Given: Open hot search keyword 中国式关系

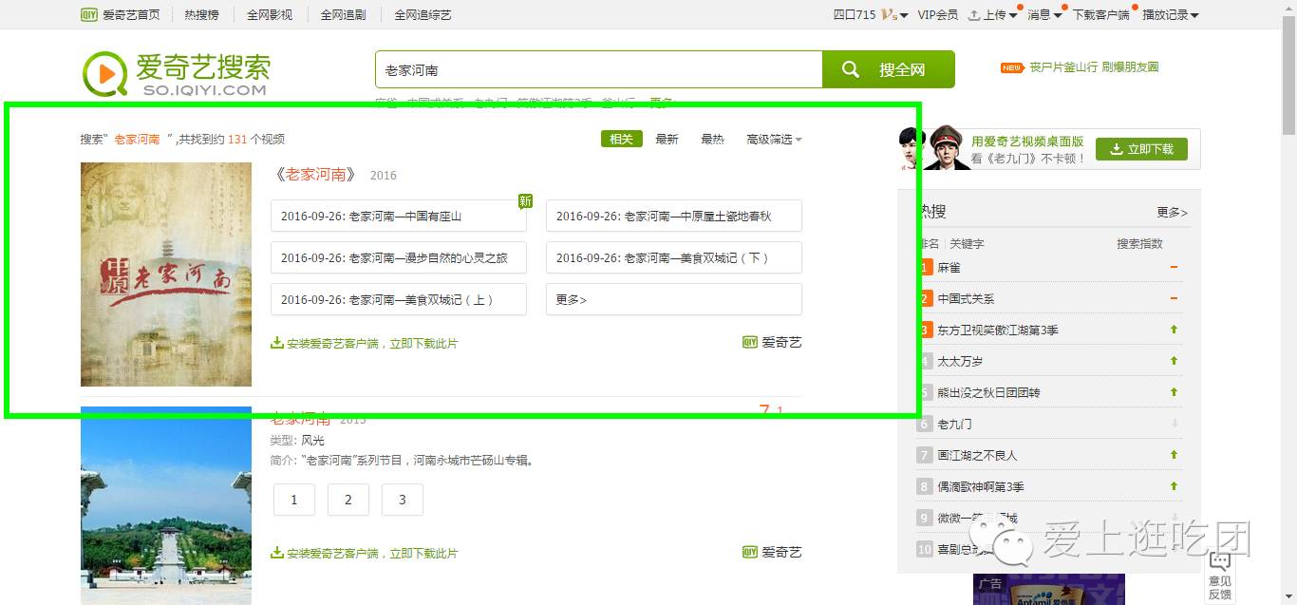Looking at the screenshot, I should point(966,299).
